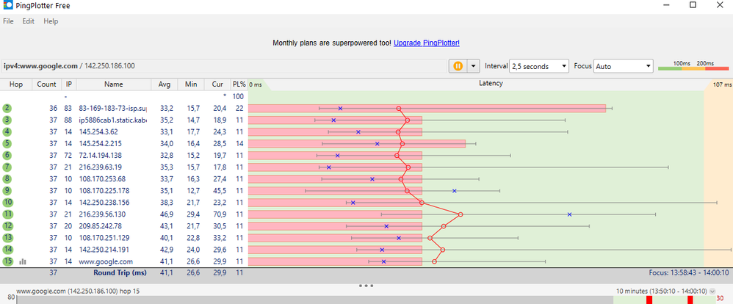Screen dimensions: 733x304
Task: Select hop name 209.85.242.78
Action: [x=99, y=226]
